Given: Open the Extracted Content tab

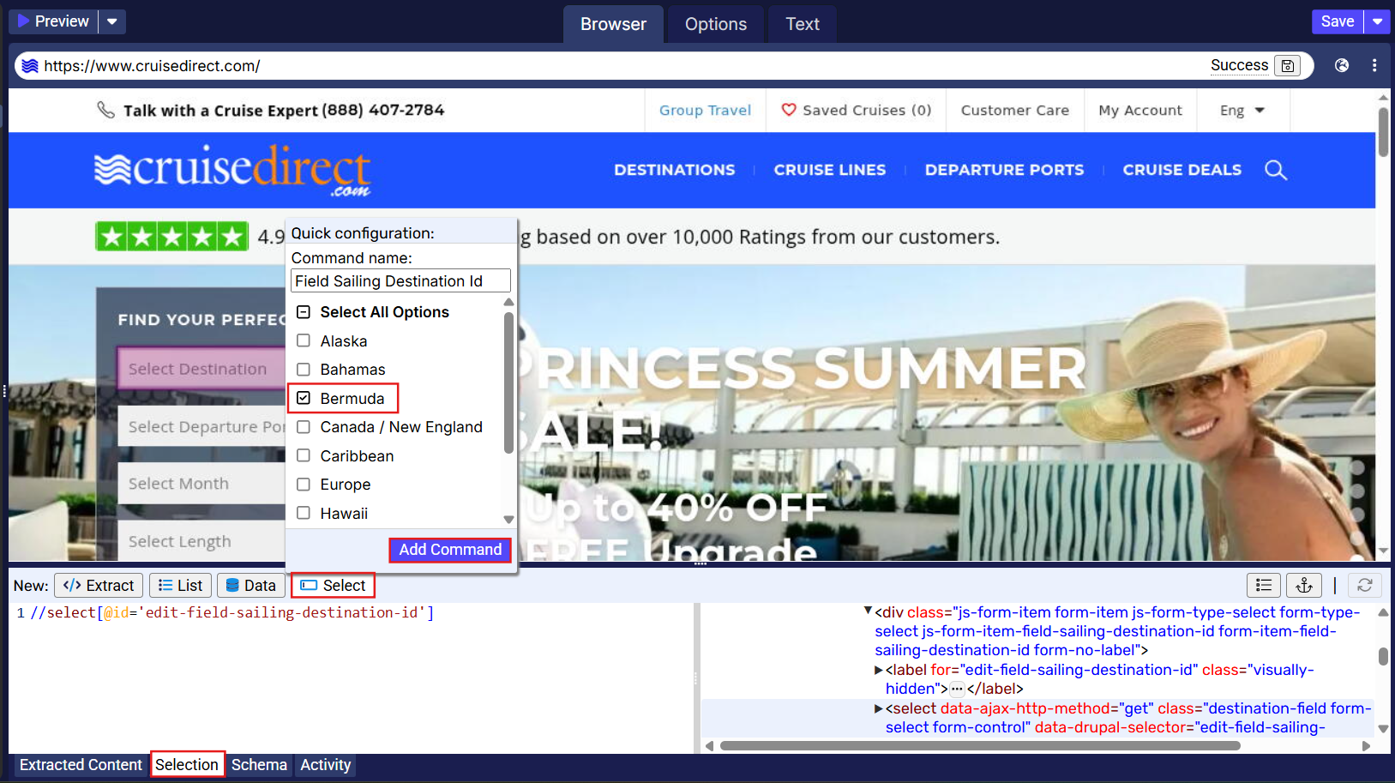Looking at the screenshot, I should (x=81, y=764).
